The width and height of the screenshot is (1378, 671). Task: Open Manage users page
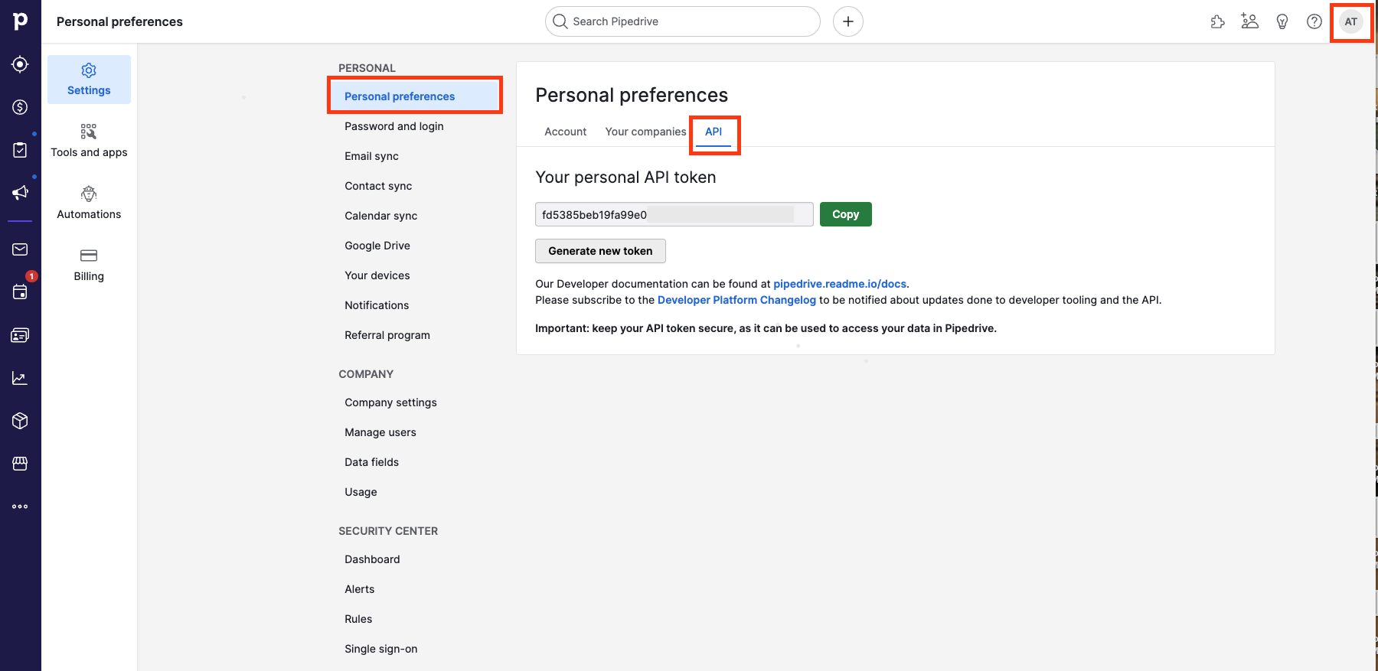380,432
